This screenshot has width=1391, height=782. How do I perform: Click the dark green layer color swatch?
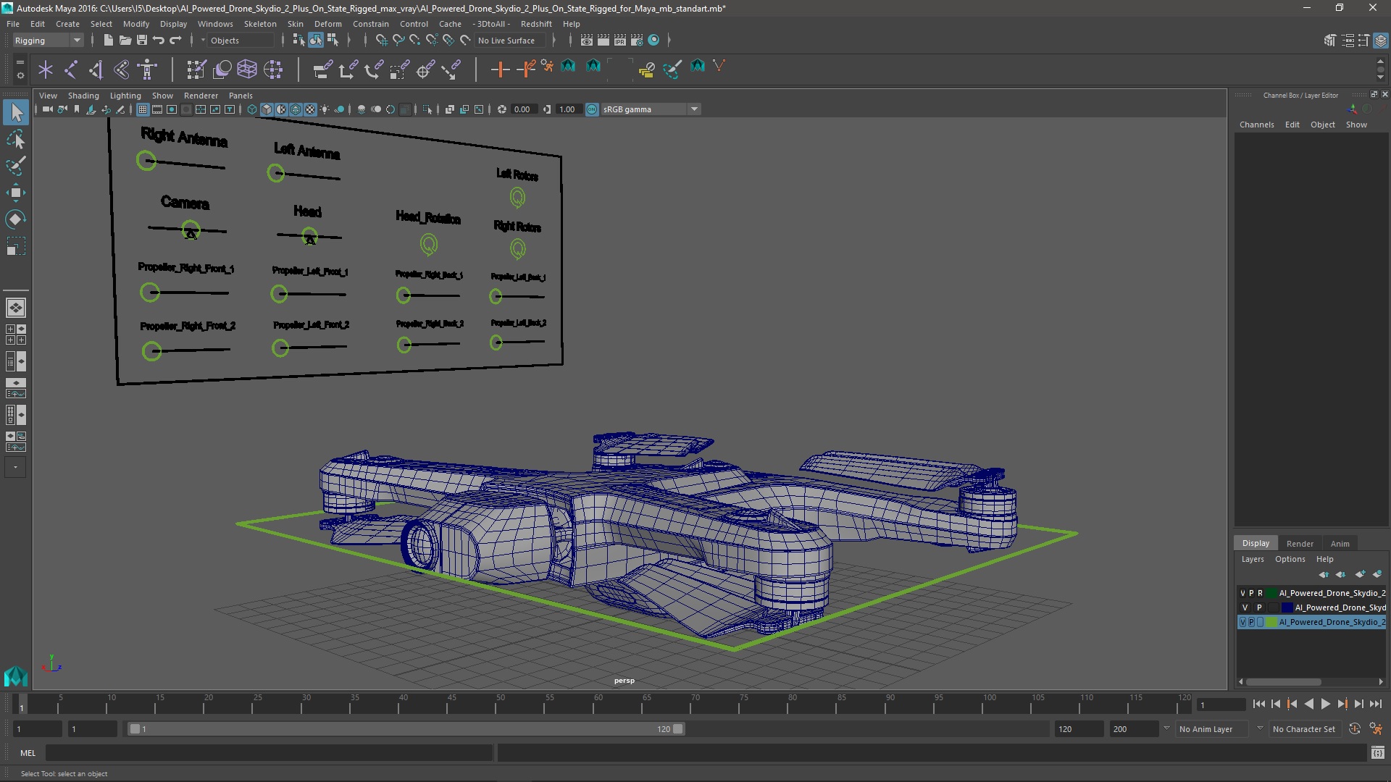coord(1271,594)
